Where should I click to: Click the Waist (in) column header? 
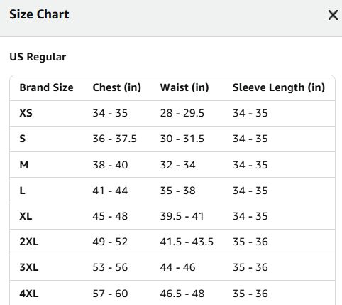[184, 87]
